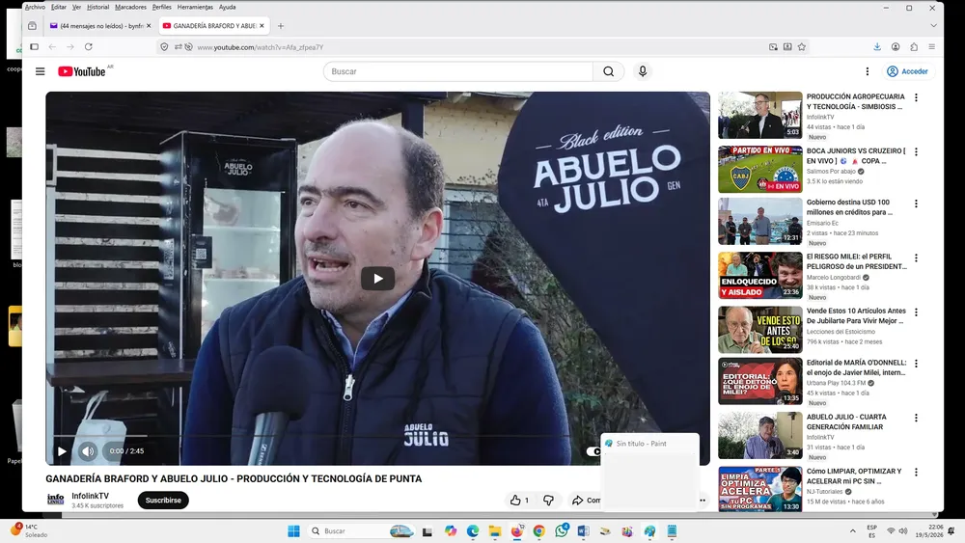965x543 pixels.
Task: Show hidden system tray icons
Action: (852, 531)
